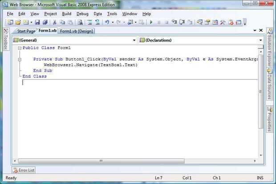The image size is (276, 184).
Task: Save the file with the floppy disk icon
Action: tap(37, 22)
